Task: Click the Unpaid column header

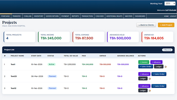Action: 103,56
